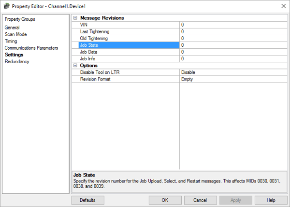Screen dimensions: 290x207
Task: Open the General property group
Action: pos(12,28)
